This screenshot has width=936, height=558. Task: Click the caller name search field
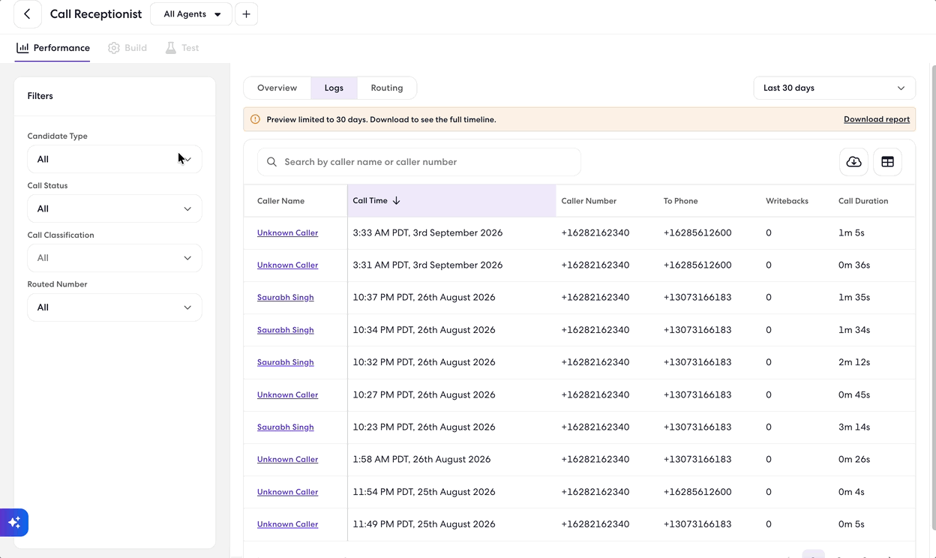pyautogui.click(x=418, y=162)
